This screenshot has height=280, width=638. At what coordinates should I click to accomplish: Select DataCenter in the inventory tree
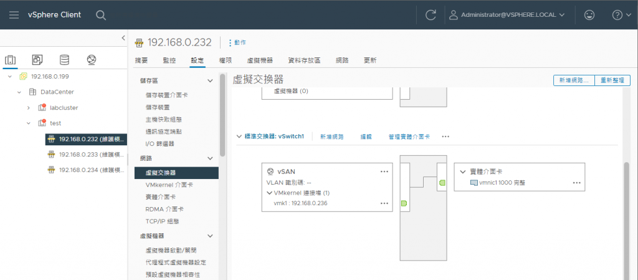click(x=57, y=92)
